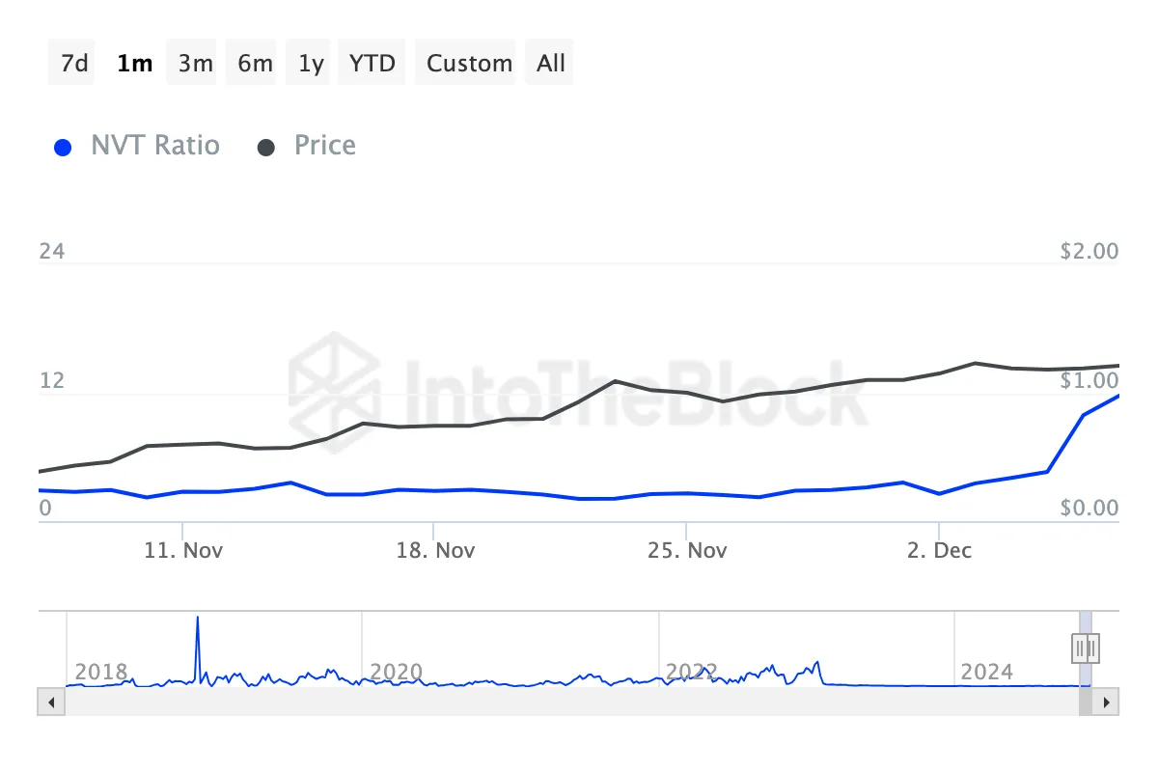Hide the Price series label
The width and height of the screenshot is (1158, 772).
(325, 146)
